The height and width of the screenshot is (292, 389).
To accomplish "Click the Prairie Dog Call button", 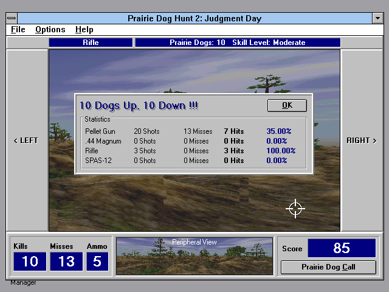I will pos(328,267).
